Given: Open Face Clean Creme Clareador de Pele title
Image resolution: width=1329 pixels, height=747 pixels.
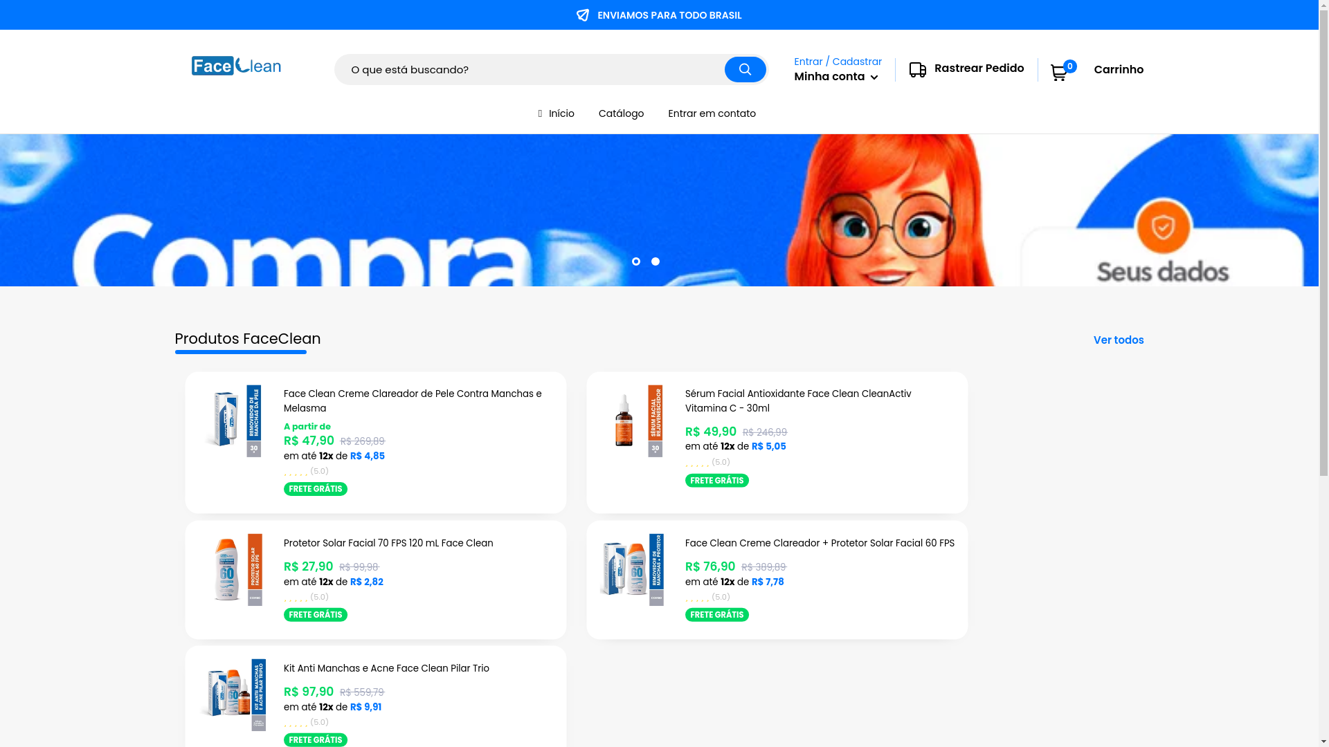Looking at the screenshot, I should 413,401.
